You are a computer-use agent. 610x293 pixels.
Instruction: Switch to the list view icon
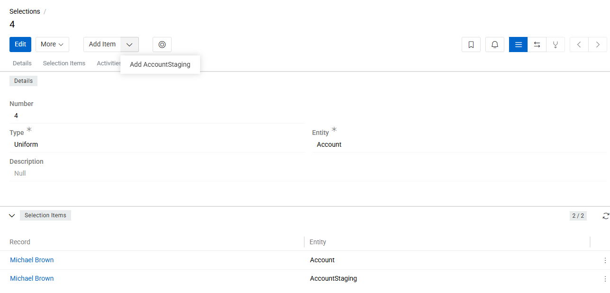pos(518,44)
